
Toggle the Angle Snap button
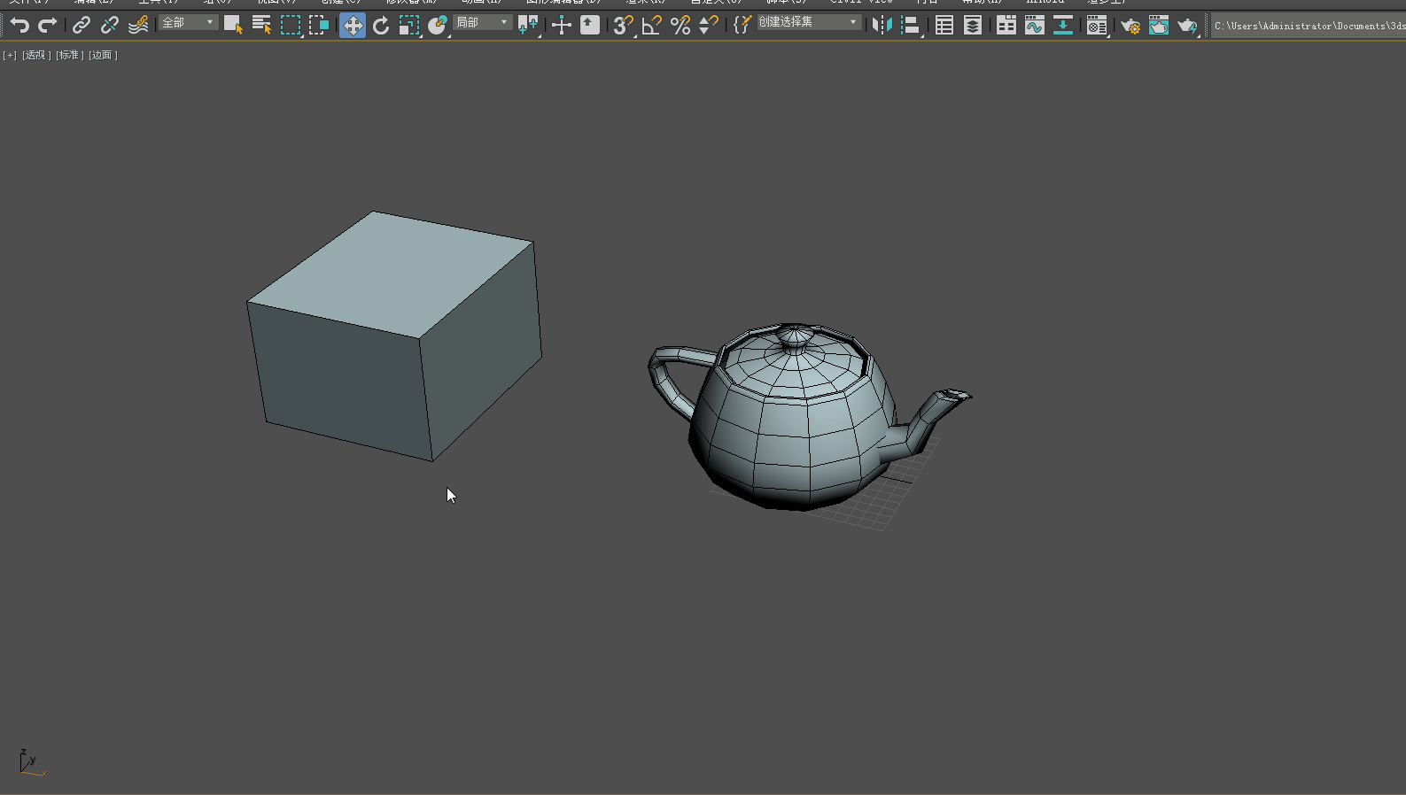coord(652,26)
